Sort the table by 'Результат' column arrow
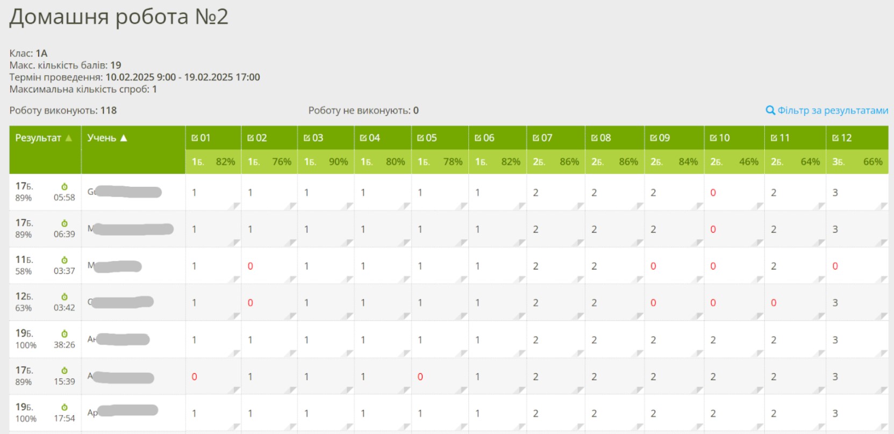 pos(69,138)
